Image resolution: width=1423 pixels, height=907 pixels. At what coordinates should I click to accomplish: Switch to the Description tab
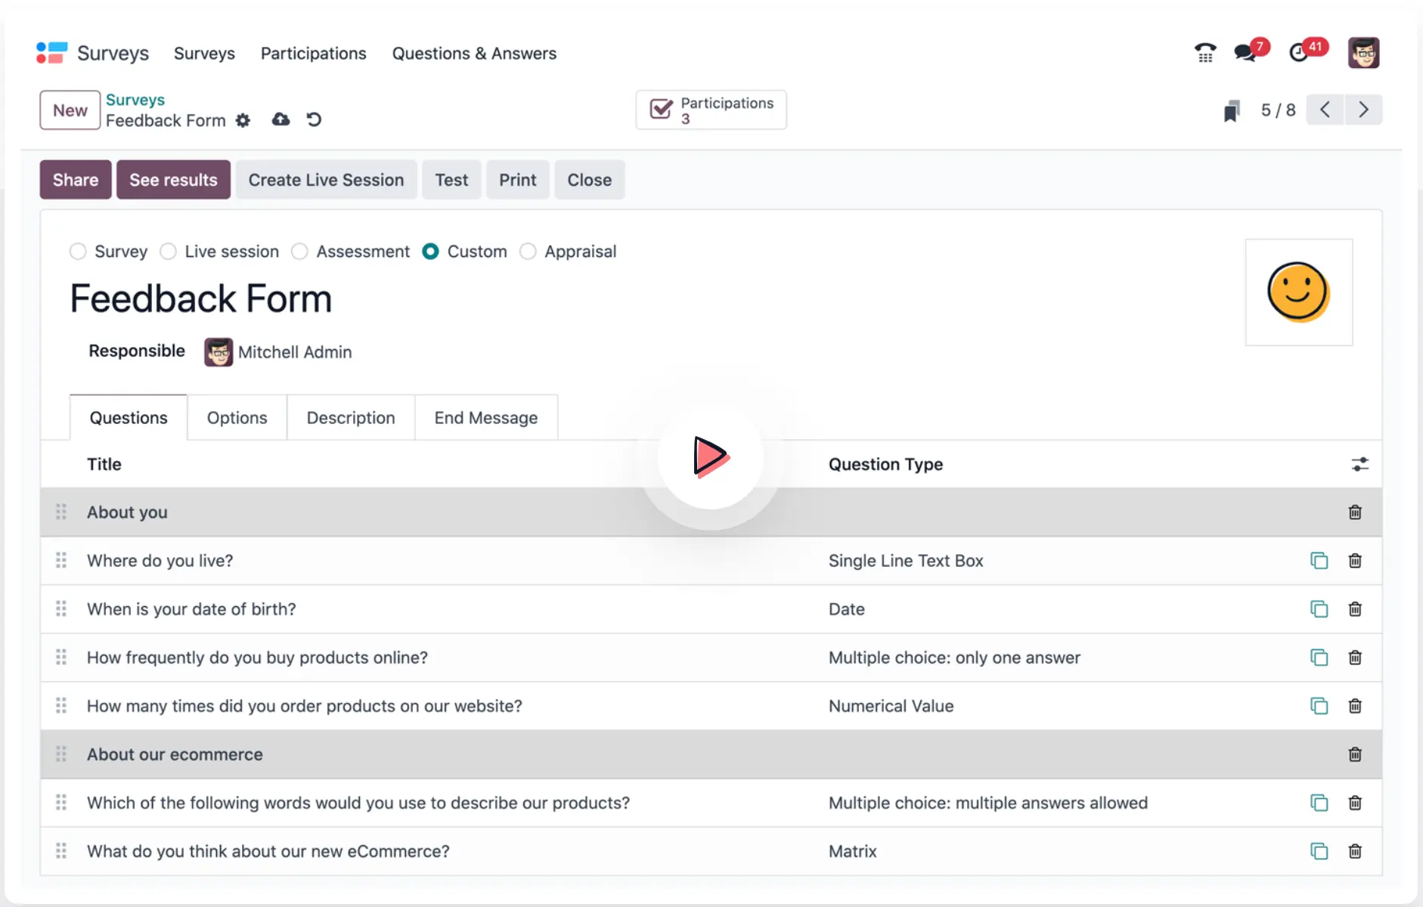point(351,418)
